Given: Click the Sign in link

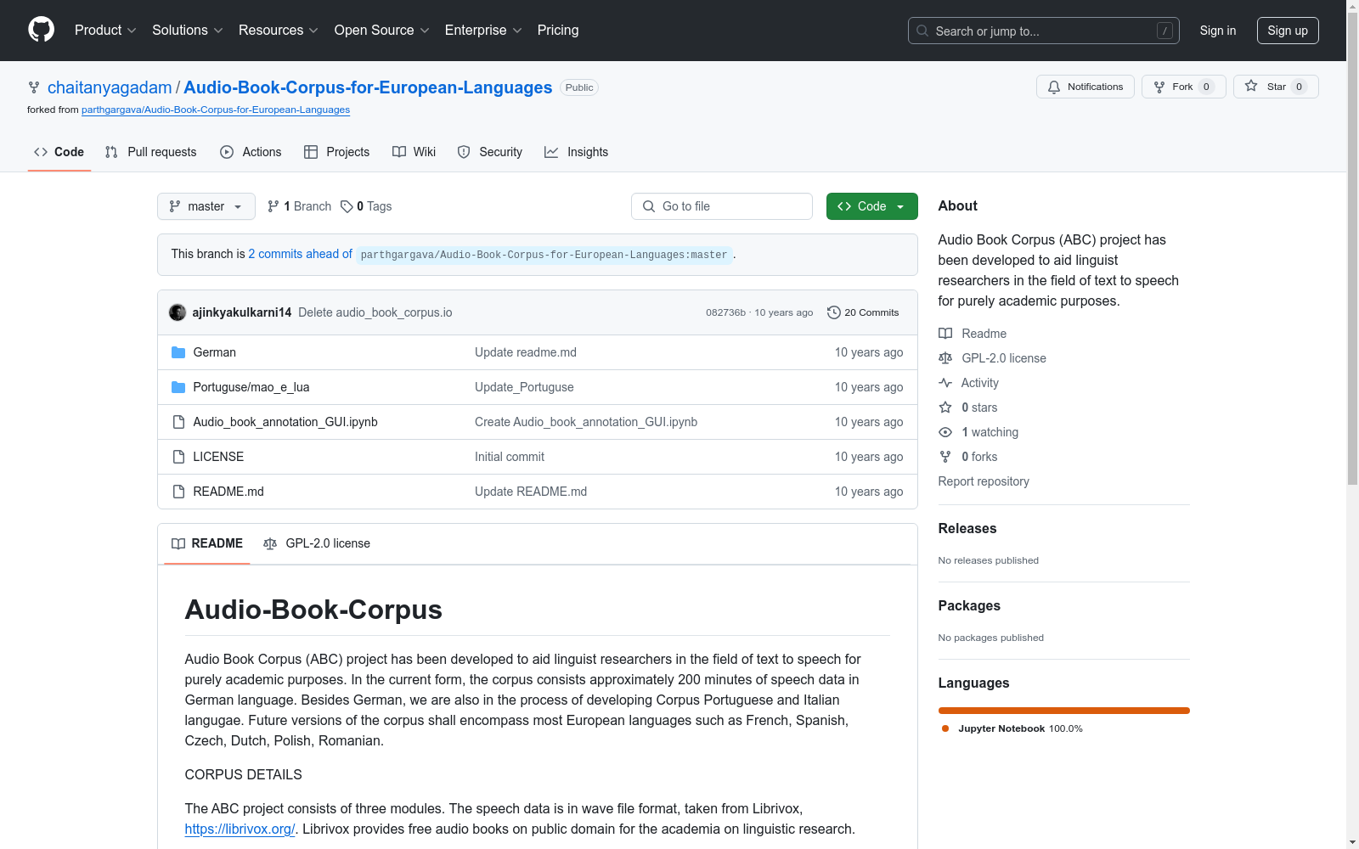Looking at the screenshot, I should pos(1218,31).
